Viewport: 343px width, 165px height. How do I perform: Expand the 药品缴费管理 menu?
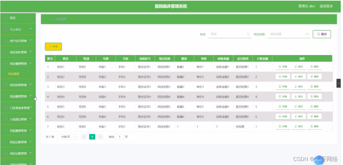pyautogui.click(x=30, y=96)
